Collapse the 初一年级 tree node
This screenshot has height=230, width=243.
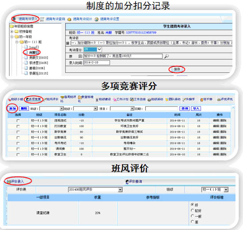click(12, 37)
